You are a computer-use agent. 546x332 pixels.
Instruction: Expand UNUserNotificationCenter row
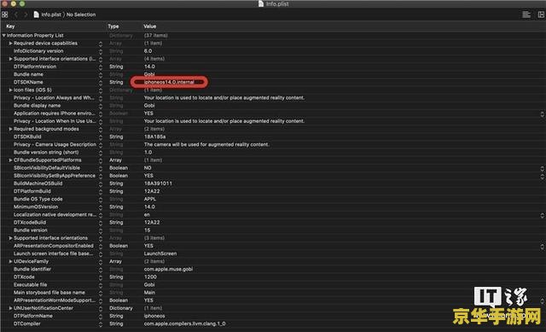click(x=10, y=308)
